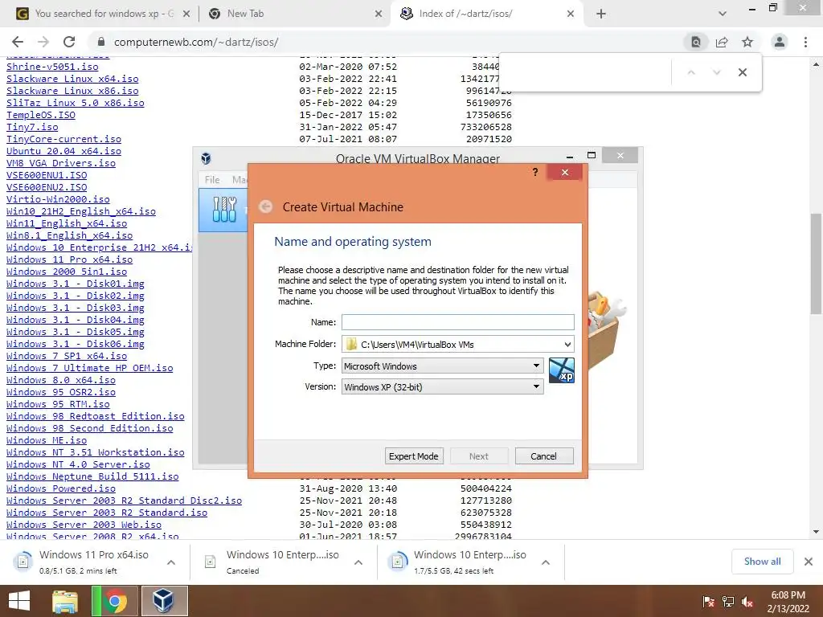Open Windows 95 OSR2.iso link
The height and width of the screenshot is (617, 823).
[x=60, y=392]
